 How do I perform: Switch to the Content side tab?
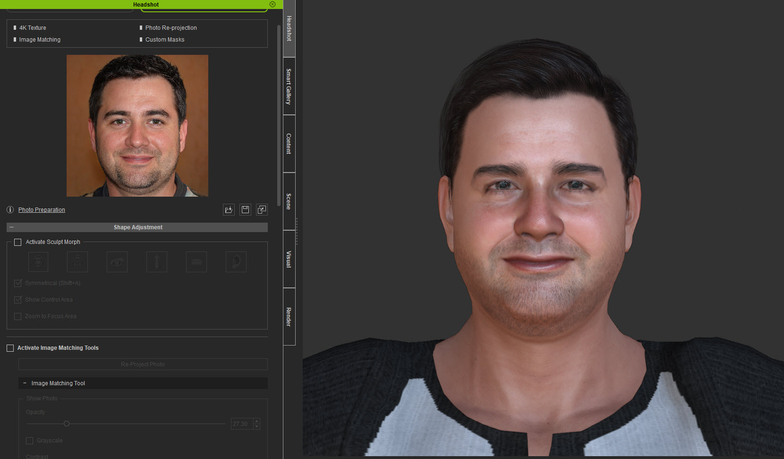(289, 144)
